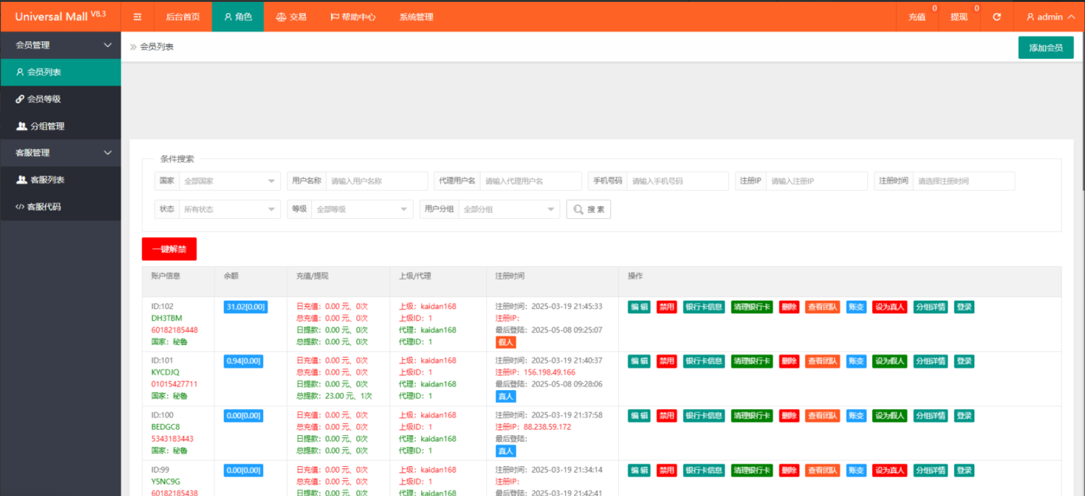The image size is (1085, 496).
Task: Open 后台首页 in the top navigation
Action: tap(182, 17)
